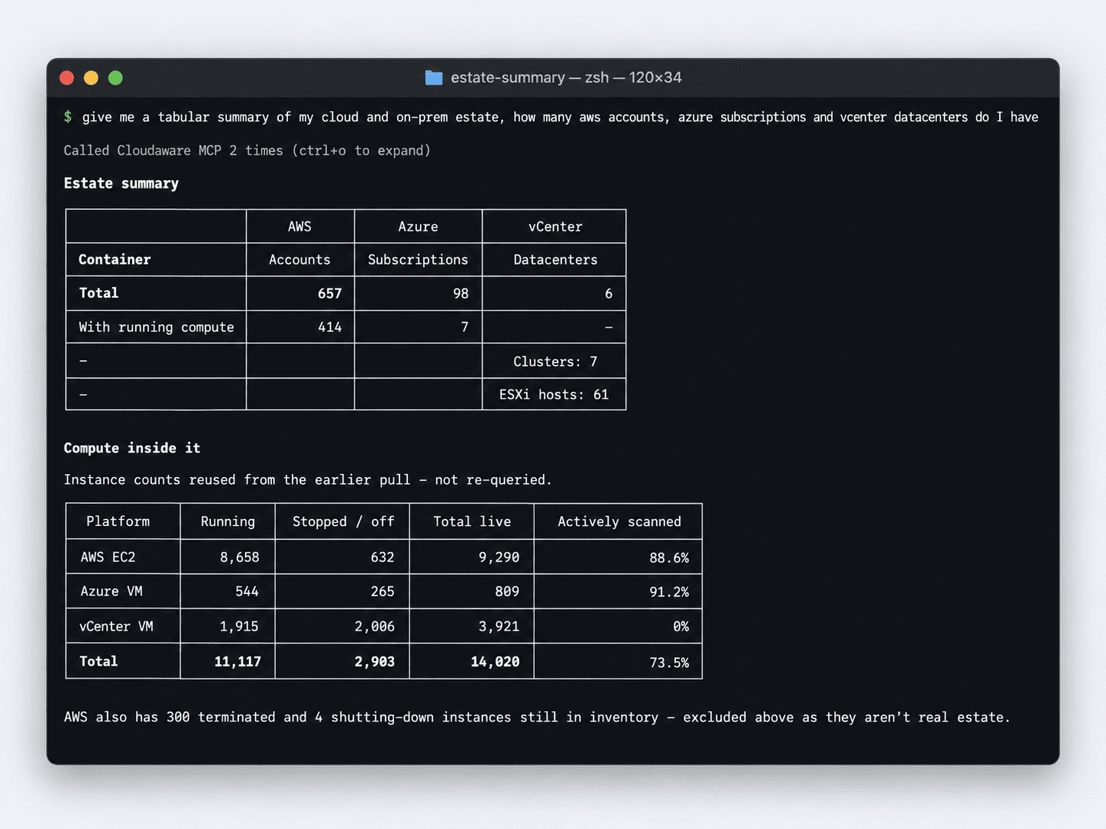Click the total scanned value '73.5%'
1106x829 pixels.
[x=669, y=663]
